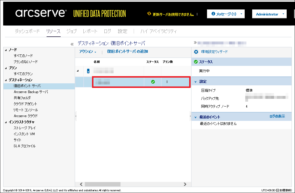Click the blue server icon in list

88,71
